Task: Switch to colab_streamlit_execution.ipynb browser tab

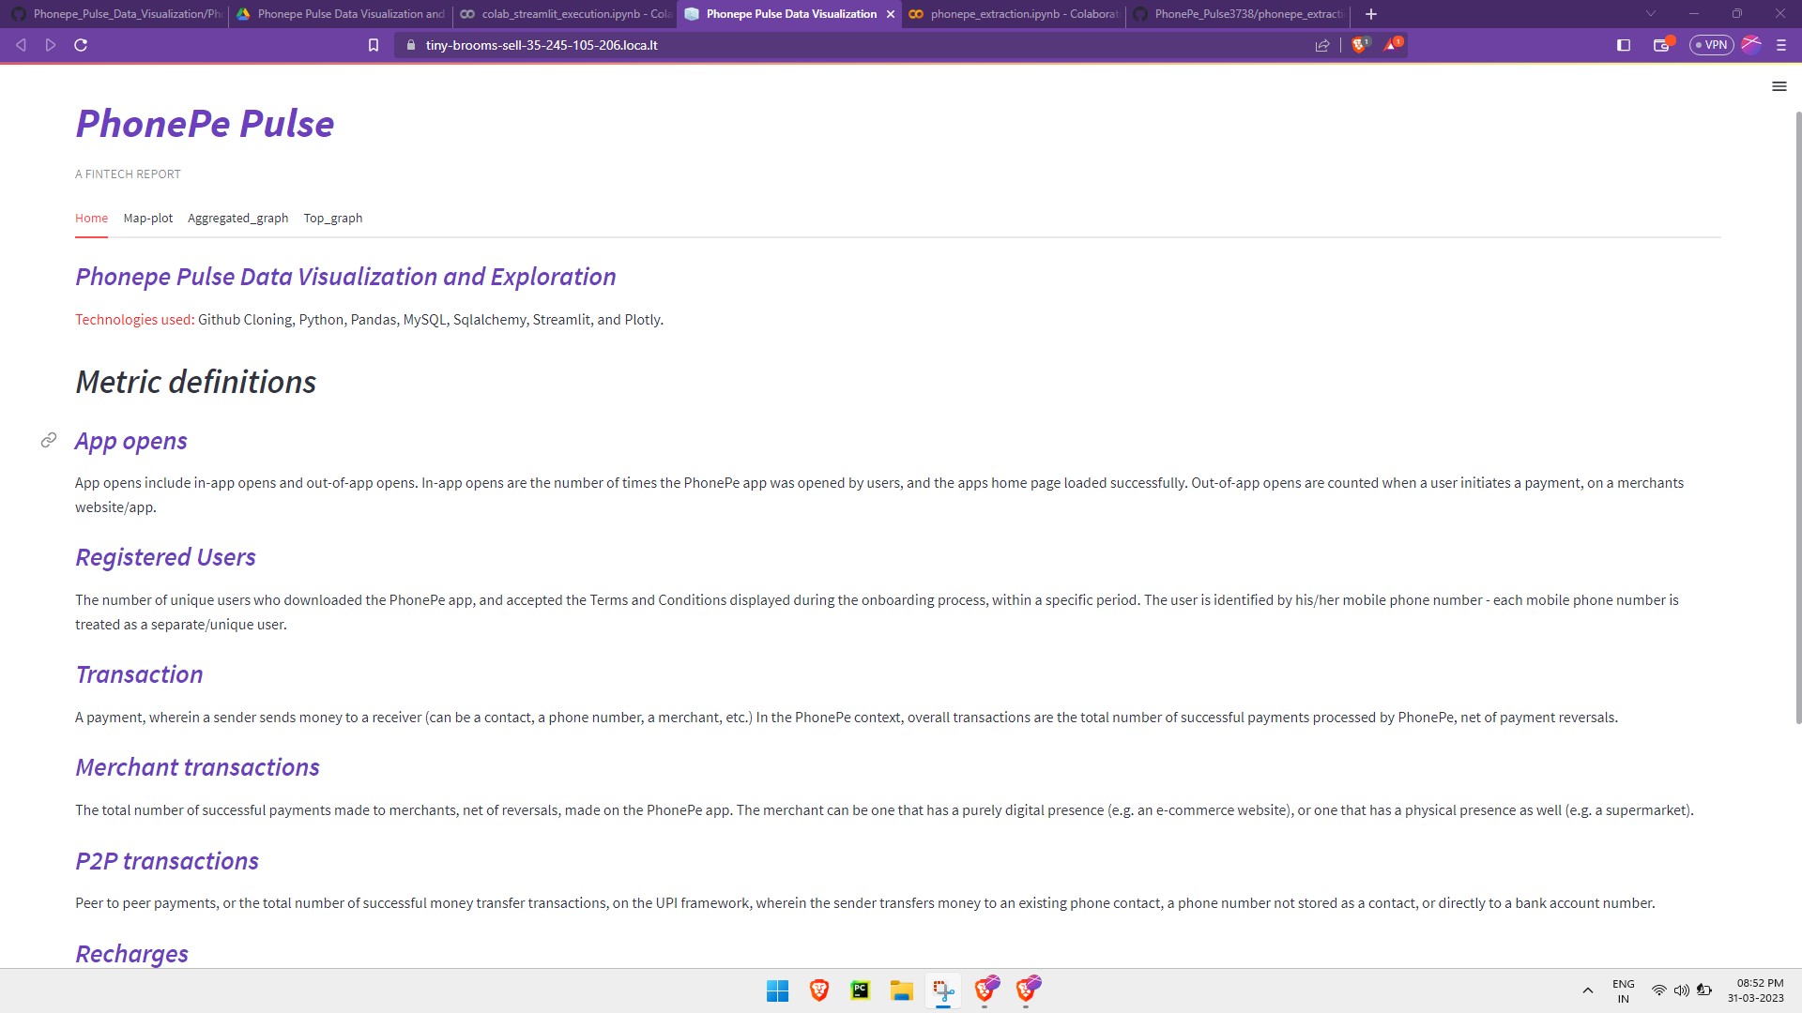Action: pos(563,14)
